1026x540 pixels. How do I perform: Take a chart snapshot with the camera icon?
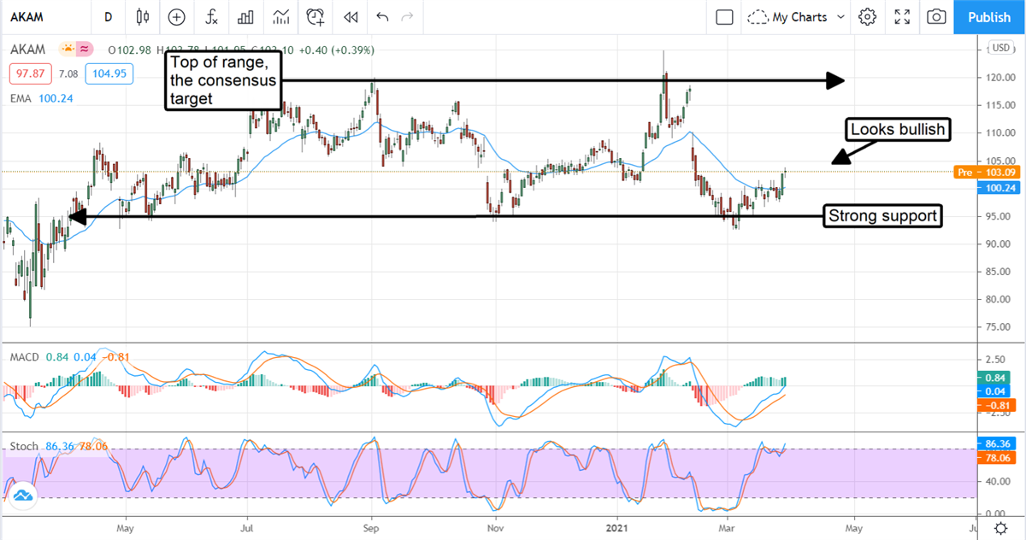click(937, 17)
